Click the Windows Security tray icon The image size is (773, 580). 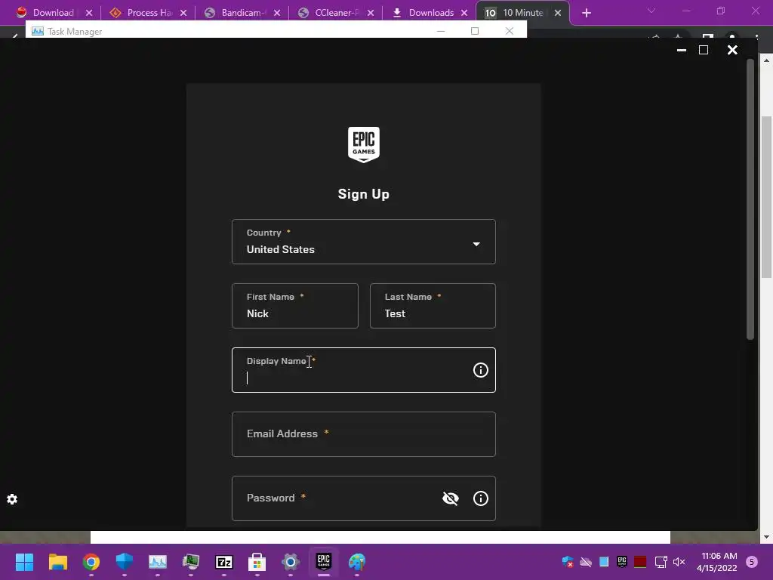pyautogui.click(x=568, y=562)
